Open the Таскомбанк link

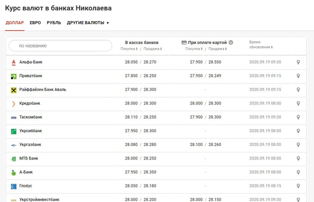pyautogui.click(x=31, y=117)
